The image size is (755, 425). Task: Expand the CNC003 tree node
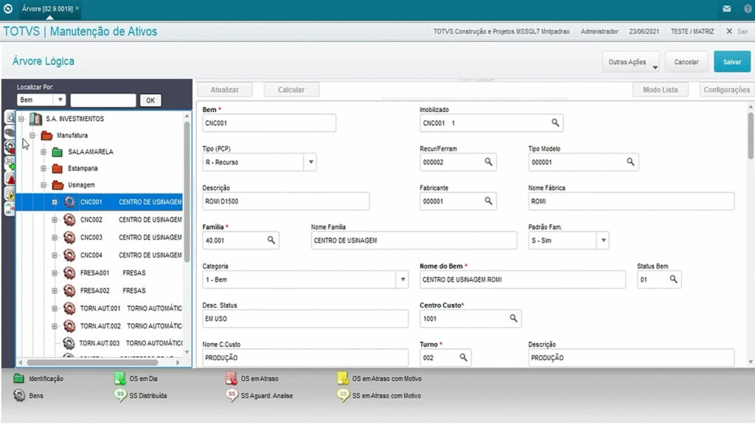tap(55, 238)
